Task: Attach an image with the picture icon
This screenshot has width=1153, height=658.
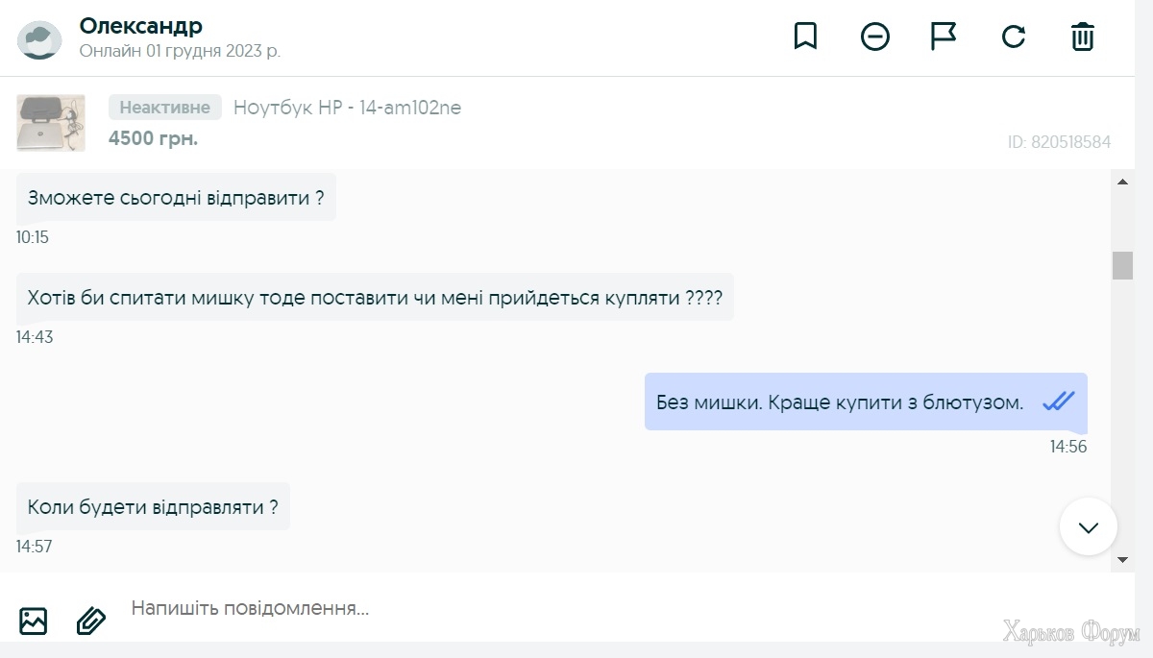Action: pos(34,621)
